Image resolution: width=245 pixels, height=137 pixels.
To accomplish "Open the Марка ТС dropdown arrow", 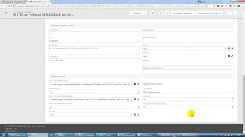I will tap(225, 56).
